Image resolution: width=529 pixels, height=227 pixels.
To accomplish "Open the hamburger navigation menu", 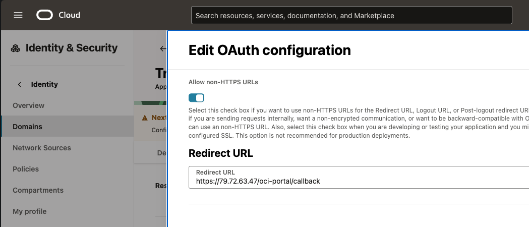I will click(18, 15).
